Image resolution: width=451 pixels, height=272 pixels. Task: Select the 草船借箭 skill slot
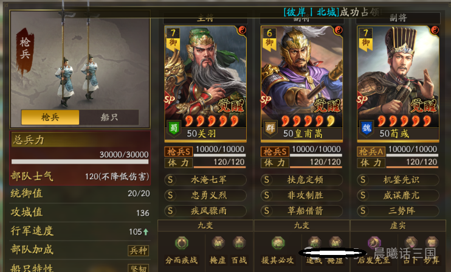click(301, 211)
